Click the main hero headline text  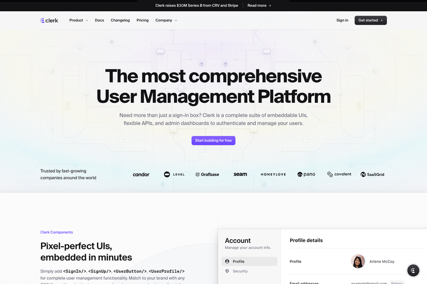213,86
